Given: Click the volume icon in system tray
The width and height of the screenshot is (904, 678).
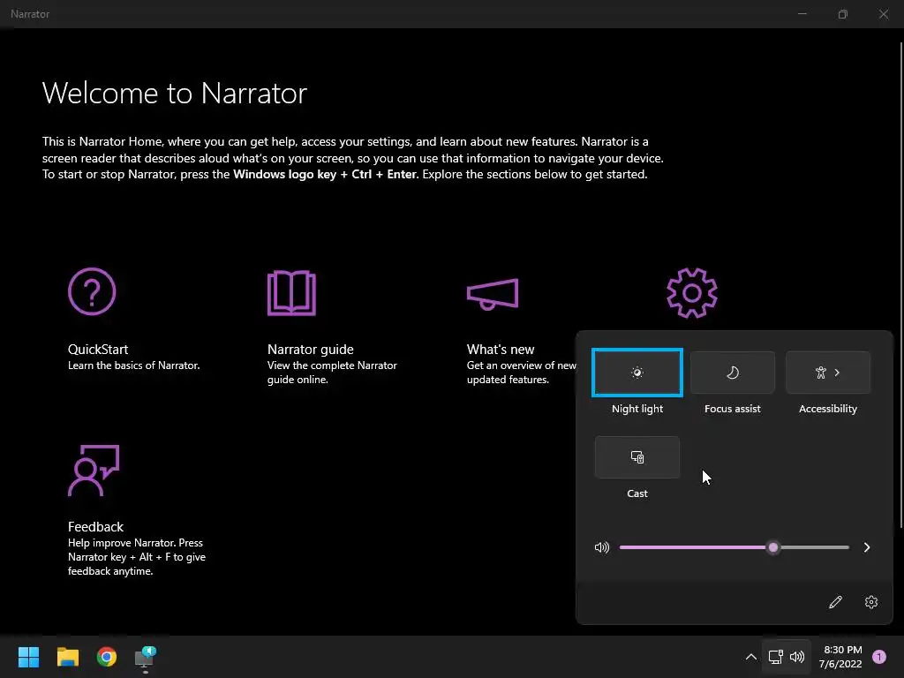Looking at the screenshot, I should click(x=797, y=657).
